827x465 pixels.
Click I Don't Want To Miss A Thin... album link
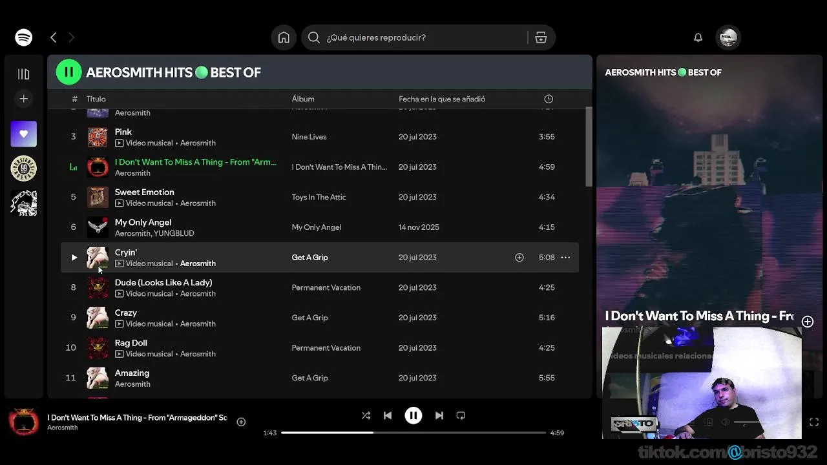[339, 167]
